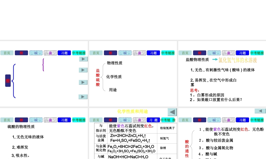Image resolution: width=266 pixels, height=159 pixels.
Task: Click the orange 氯化氢气体的水溶液 heading
Action: [x=238, y=60]
